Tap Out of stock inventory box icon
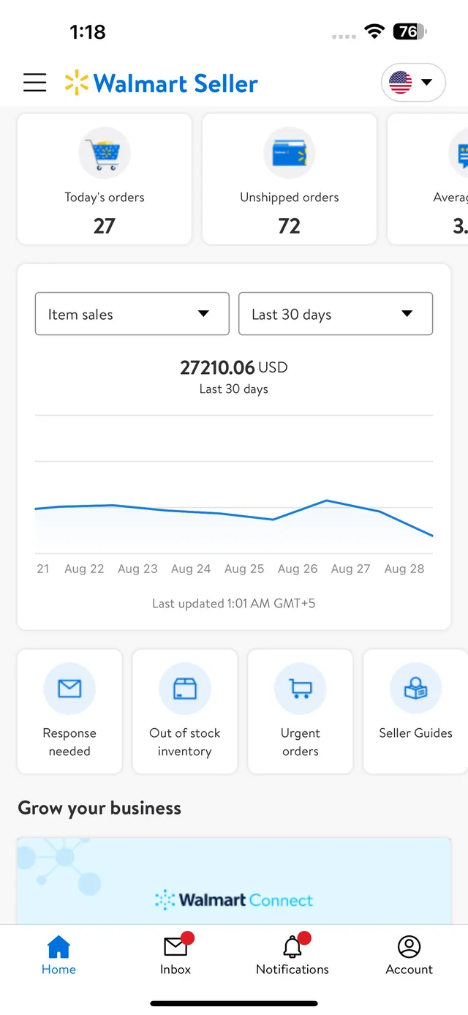 [184, 689]
